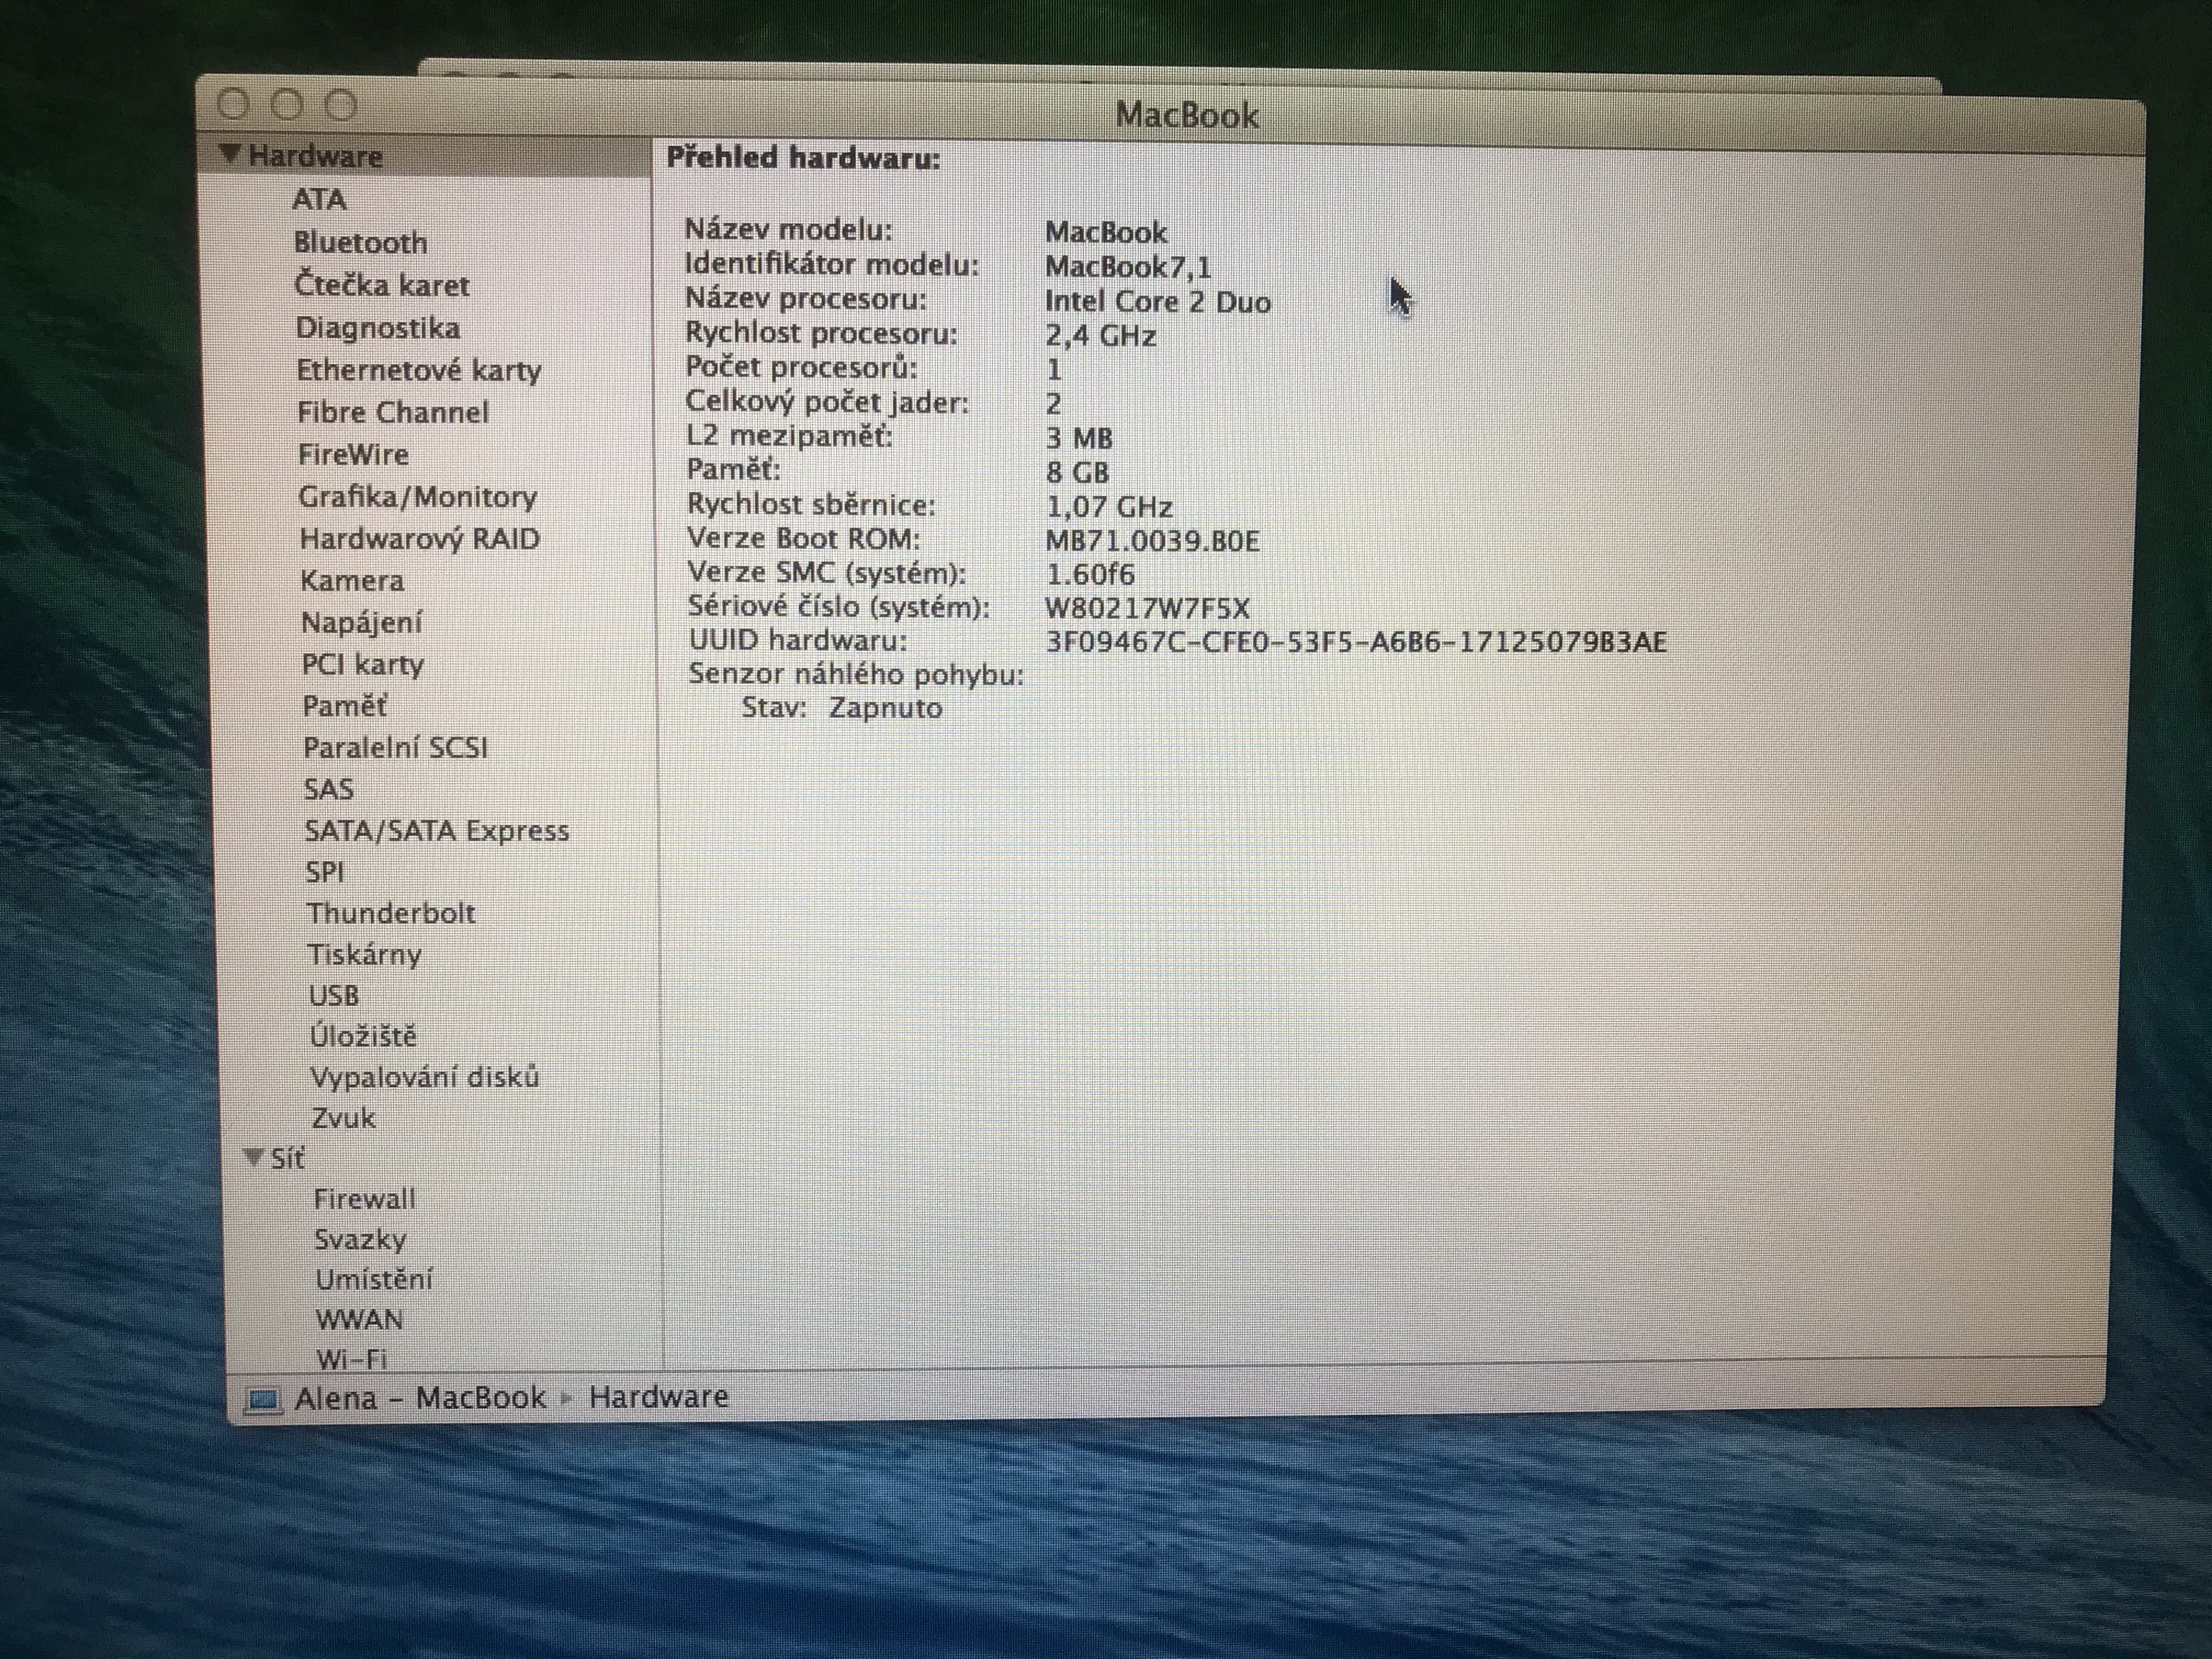Click the window's close button

click(x=233, y=103)
